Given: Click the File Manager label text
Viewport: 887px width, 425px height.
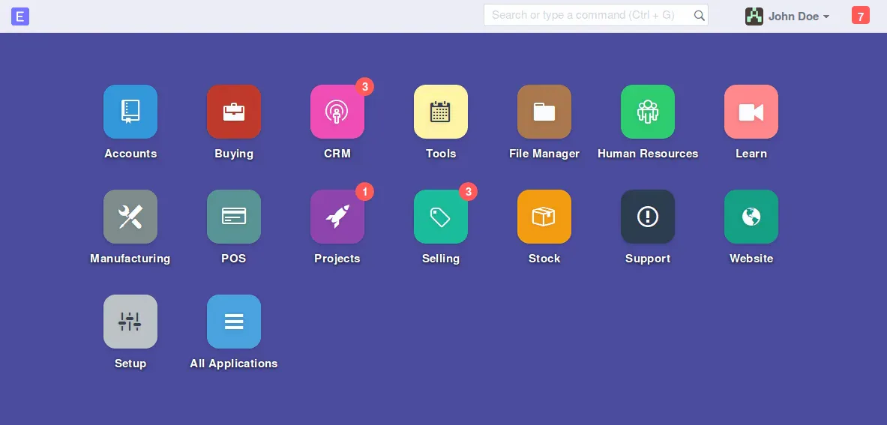Looking at the screenshot, I should pyautogui.click(x=544, y=154).
